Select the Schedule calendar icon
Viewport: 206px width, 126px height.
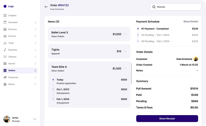click(5, 22)
